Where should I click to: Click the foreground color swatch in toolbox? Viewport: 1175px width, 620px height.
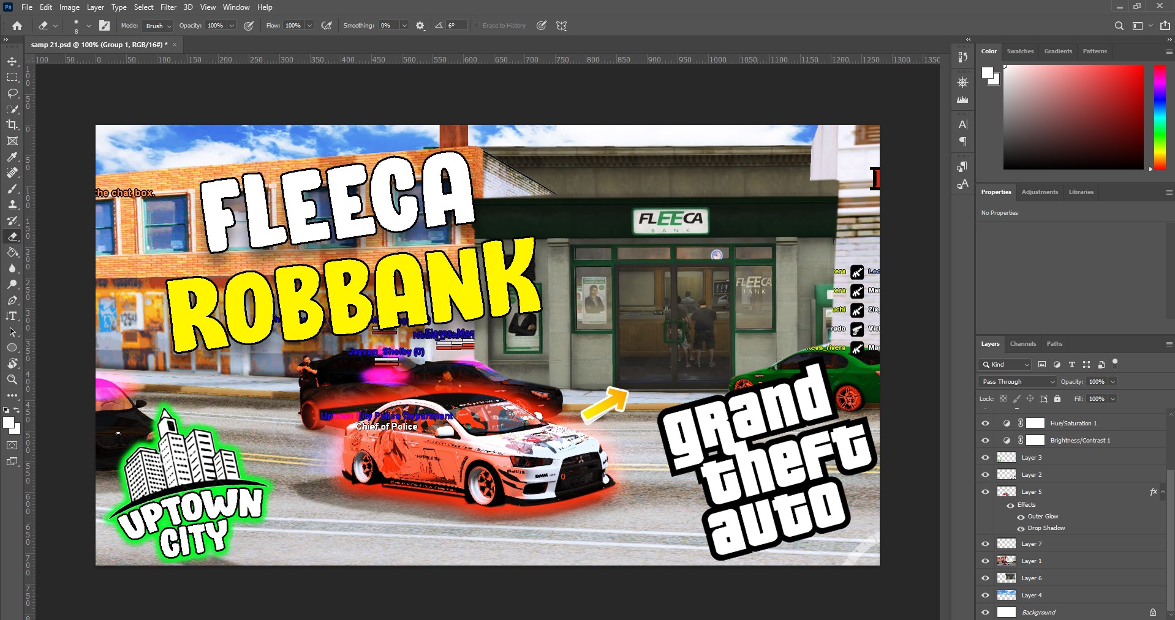click(9, 422)
